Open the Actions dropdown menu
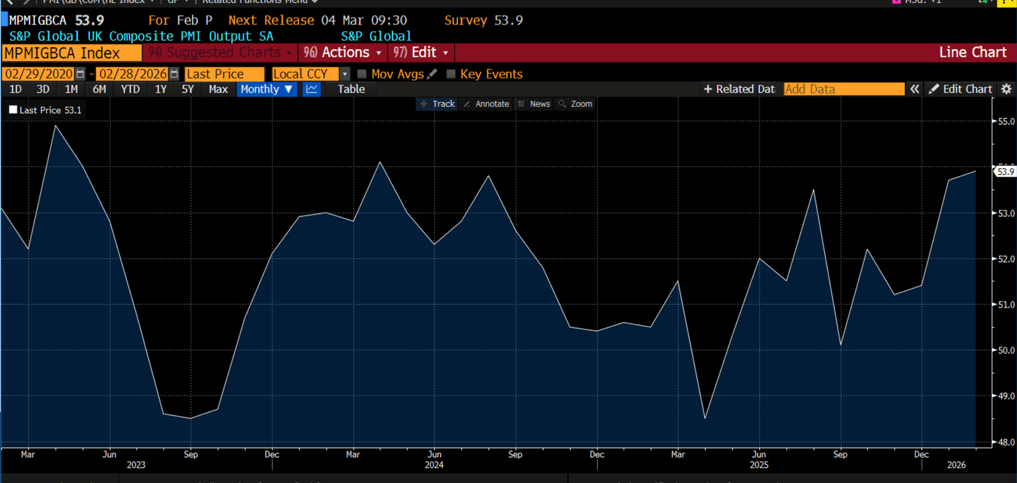Screen dimensions: 1017x483 coord(342,52)
